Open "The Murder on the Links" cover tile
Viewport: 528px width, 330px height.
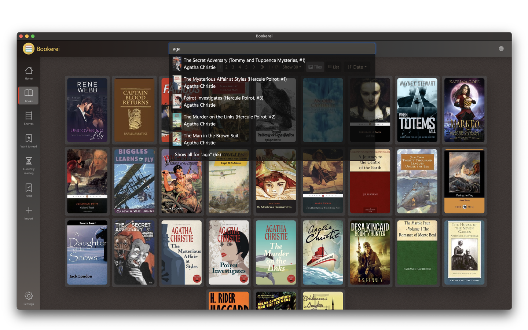[276, 252]
